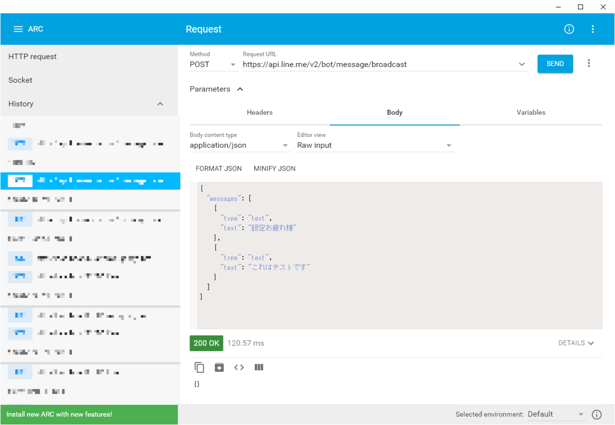Click the empty {} response body

(197, 384)
